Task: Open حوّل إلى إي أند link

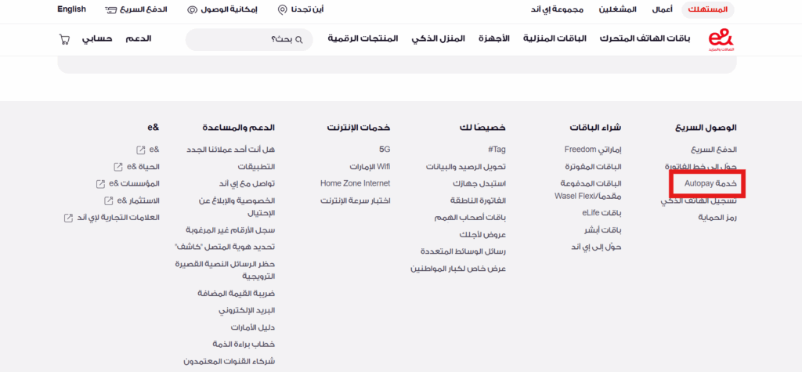Action: coord(596,247)
